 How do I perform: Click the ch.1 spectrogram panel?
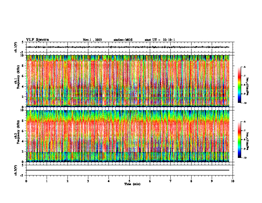click(128, 81)
